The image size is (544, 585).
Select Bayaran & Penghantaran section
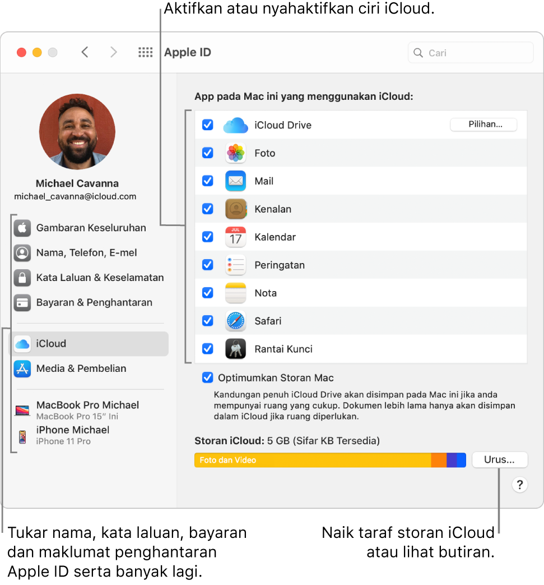tap(90, 302)
